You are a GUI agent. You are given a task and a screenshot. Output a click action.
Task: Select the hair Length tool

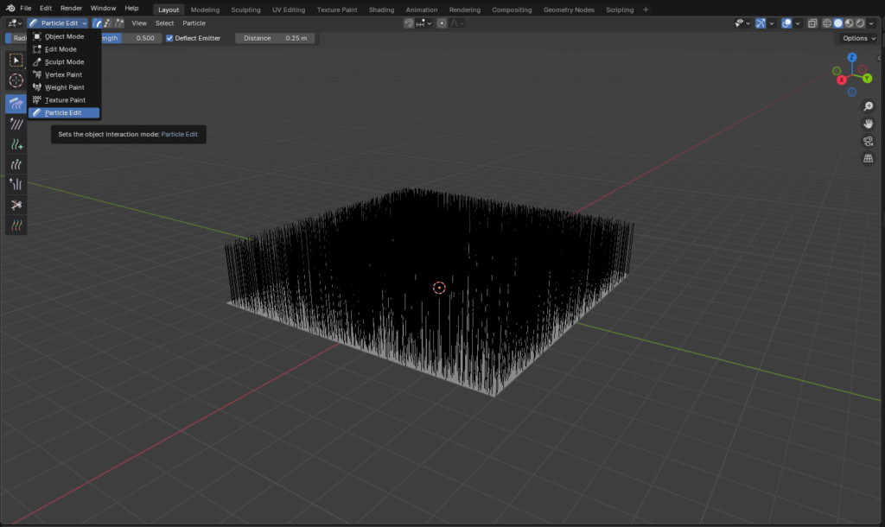coord(16,165)
